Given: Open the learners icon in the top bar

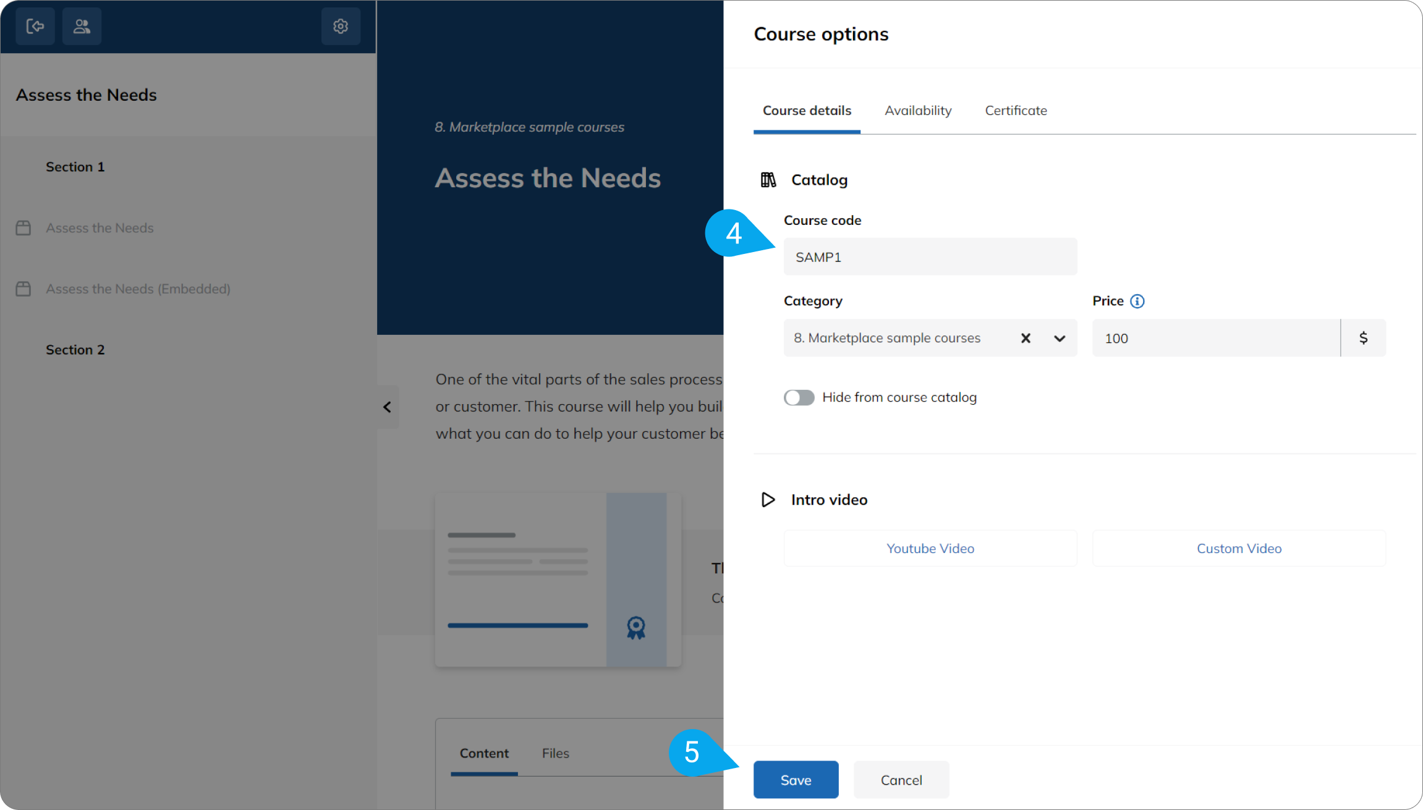Looking at the screenshot, I should [x=82, y=26].
